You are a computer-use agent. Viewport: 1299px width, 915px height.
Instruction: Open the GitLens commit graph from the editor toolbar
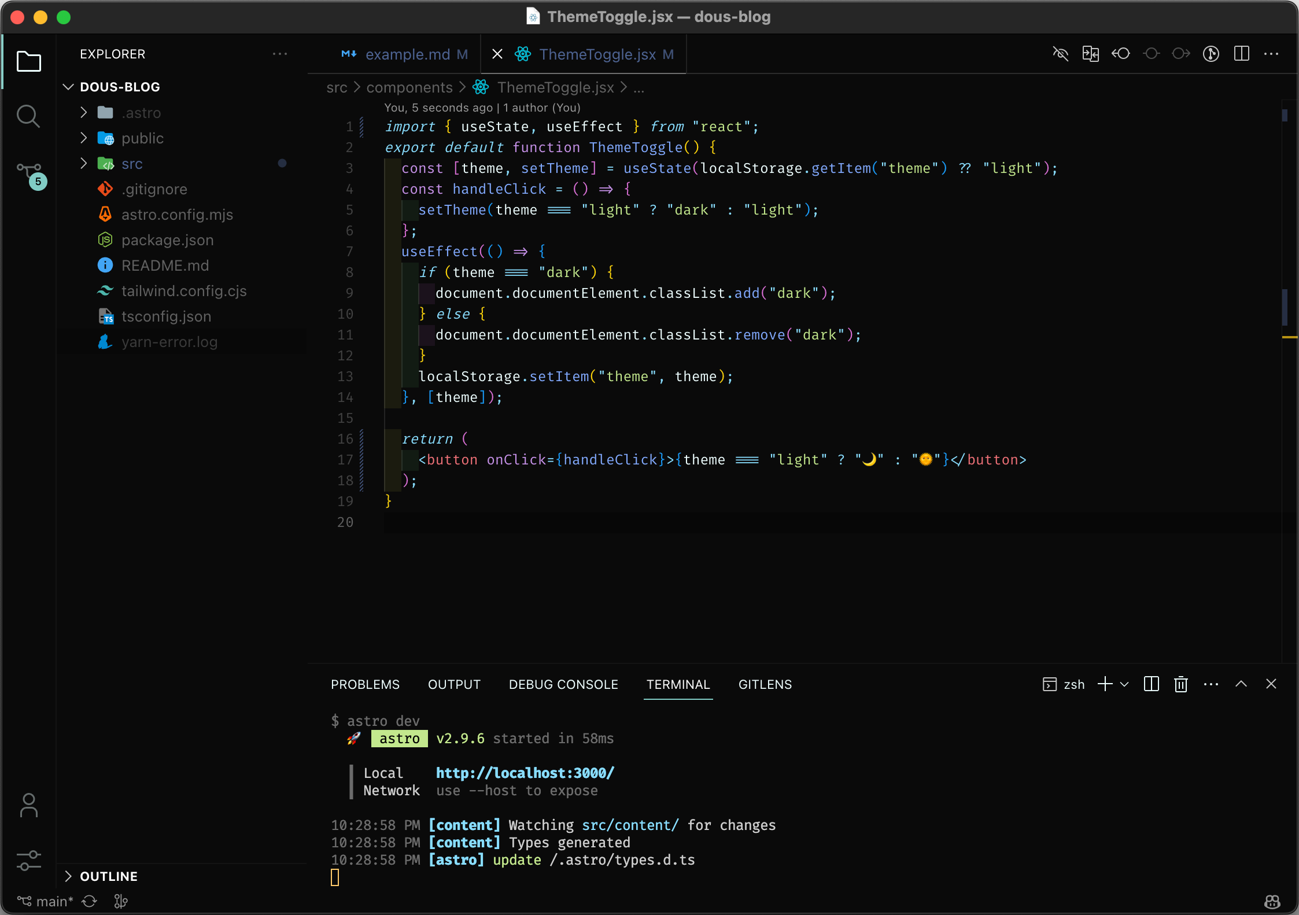click(1210, 53)
